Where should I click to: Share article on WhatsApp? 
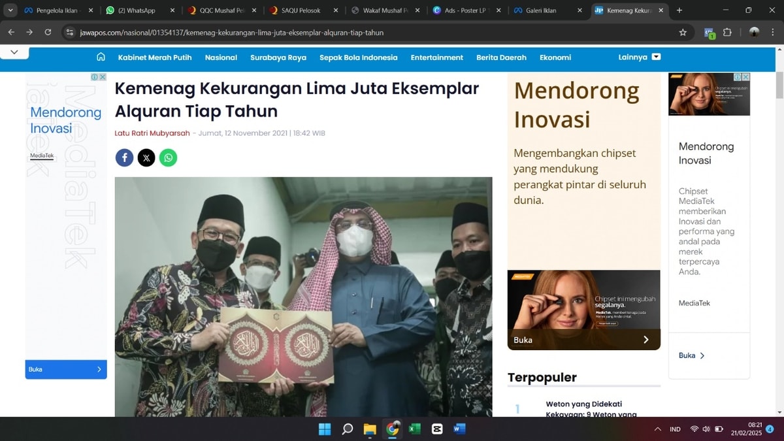[168, 157]
